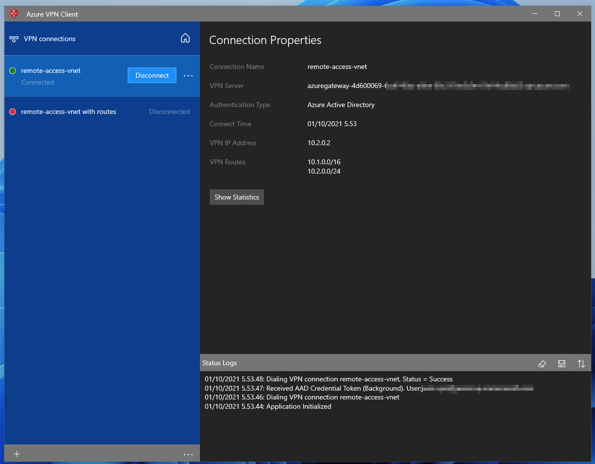Click the 'Connection Properties' heading
The width and height of the screenshot is (595, 464).
(265, 40)
